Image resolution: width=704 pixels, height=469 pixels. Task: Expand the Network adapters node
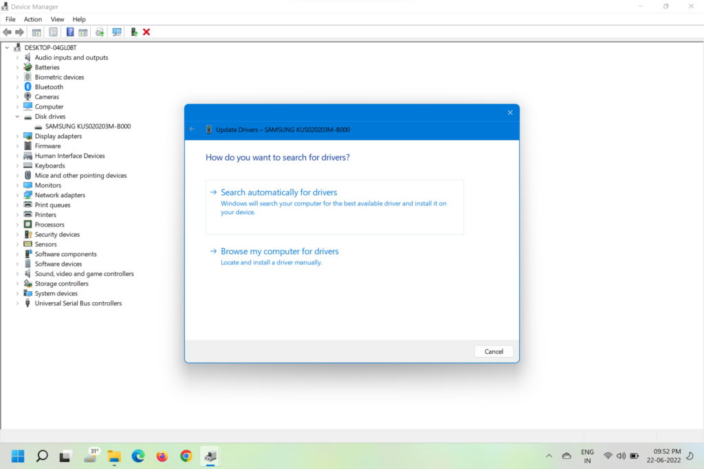click(x=18, y=195)
